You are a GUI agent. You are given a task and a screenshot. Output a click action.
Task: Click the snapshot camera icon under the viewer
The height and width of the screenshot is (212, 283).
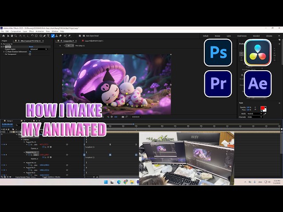[123, 117]
